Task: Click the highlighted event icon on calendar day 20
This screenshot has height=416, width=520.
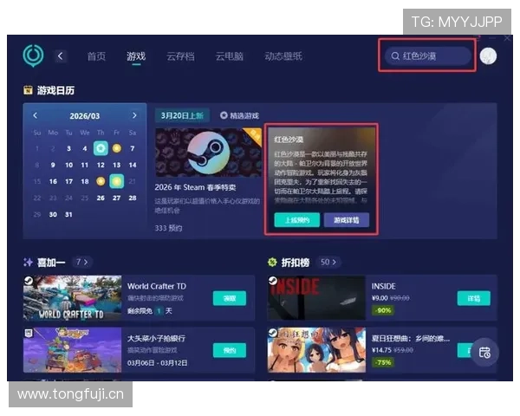Action: [116, 181]
